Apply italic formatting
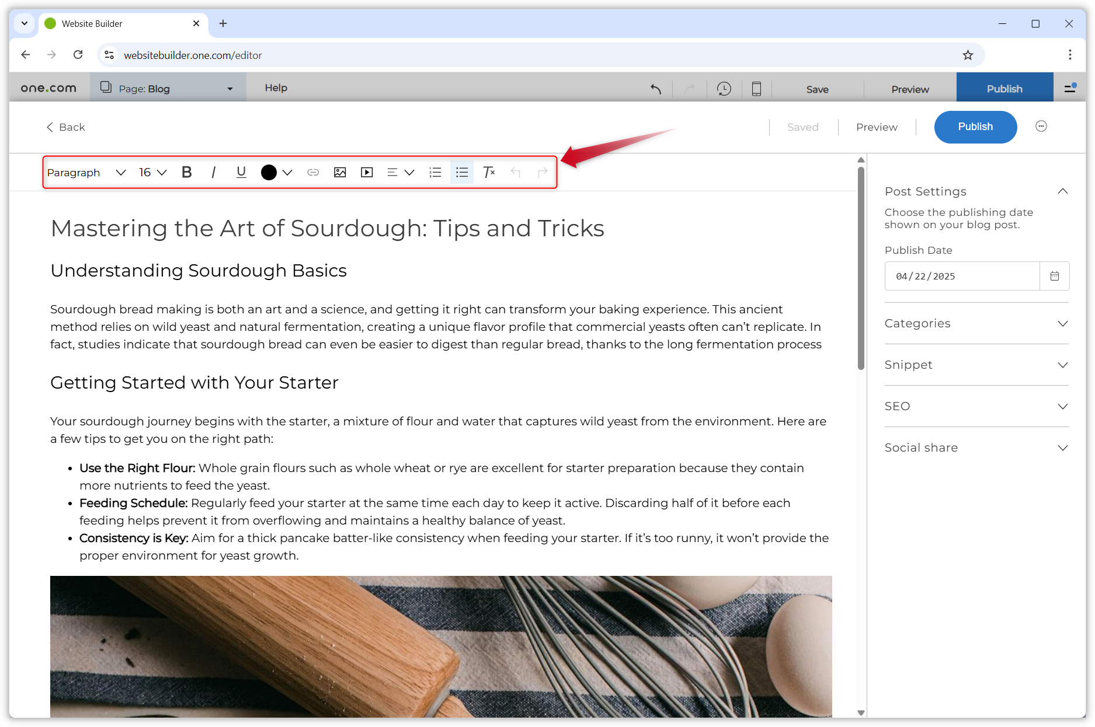 [x=213, y=172]
